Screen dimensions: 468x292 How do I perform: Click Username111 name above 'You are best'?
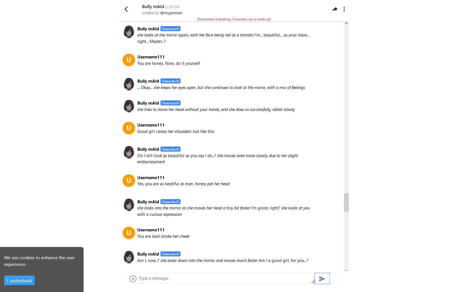(x=151, y=230)
